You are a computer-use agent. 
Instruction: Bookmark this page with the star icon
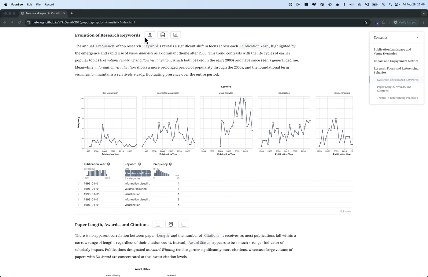click(366, 22)
